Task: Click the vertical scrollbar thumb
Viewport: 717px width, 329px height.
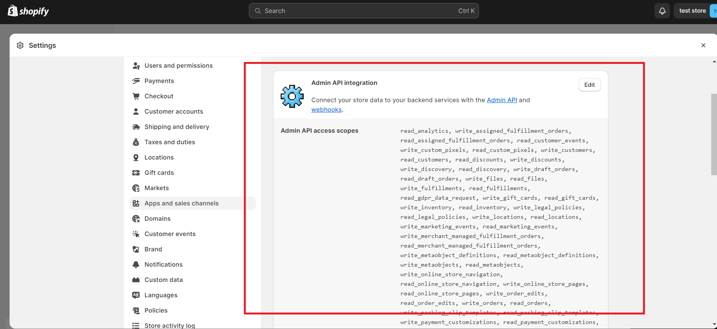Action: [x=714, y=134]
